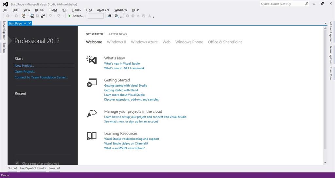The image size is (335, 178).
Task: Click the Quick Launch search magnifier icon
Action: [x=307, y=4]
